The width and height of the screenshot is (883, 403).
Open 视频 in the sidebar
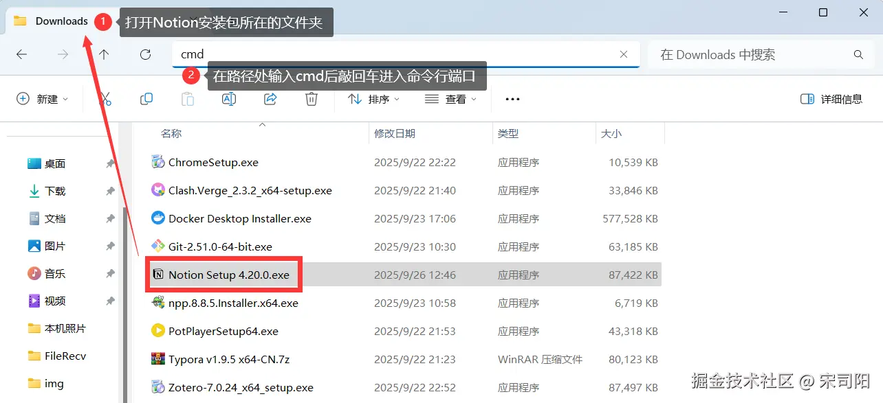pyautogui.click(x=55, y=301)
